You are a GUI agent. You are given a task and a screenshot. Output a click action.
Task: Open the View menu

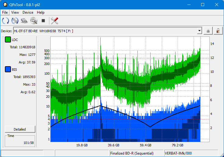(15, 12)
